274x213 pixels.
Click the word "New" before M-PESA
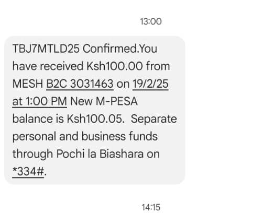click(x=81, y=101)
